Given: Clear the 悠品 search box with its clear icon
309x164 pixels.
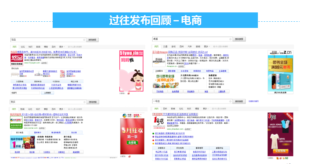Looking at the screenshot, I should tap(84, 40).
